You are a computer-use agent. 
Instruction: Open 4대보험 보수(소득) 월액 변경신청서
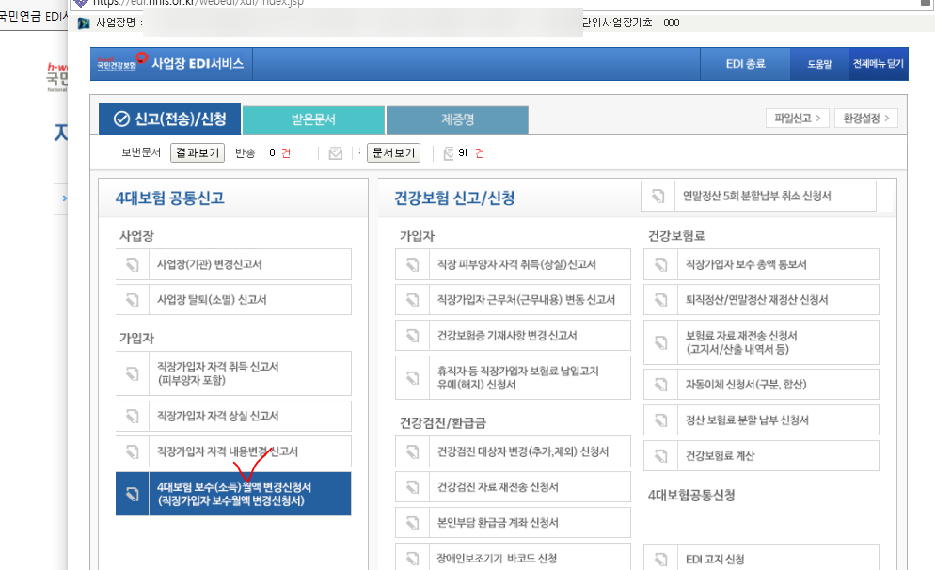click(233, 494)
